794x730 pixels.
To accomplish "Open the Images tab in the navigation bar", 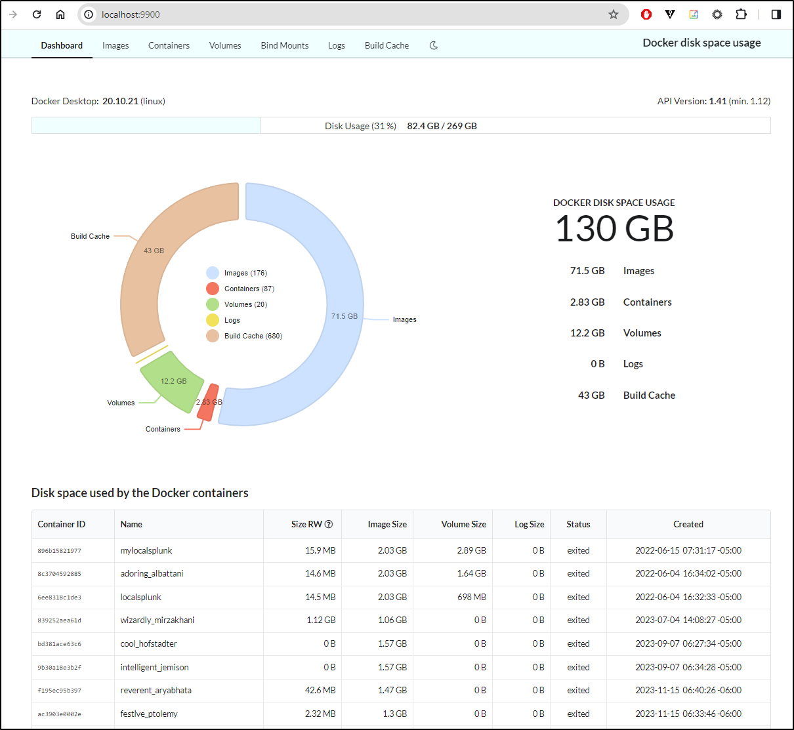I will (115, 45).
